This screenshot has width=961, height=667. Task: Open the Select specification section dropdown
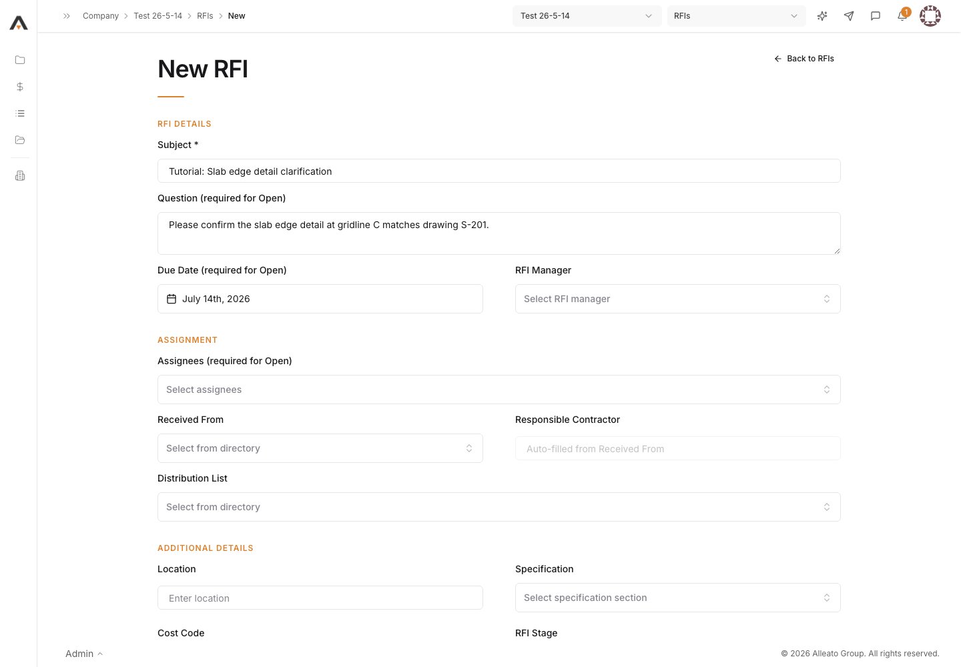[677, 598]
